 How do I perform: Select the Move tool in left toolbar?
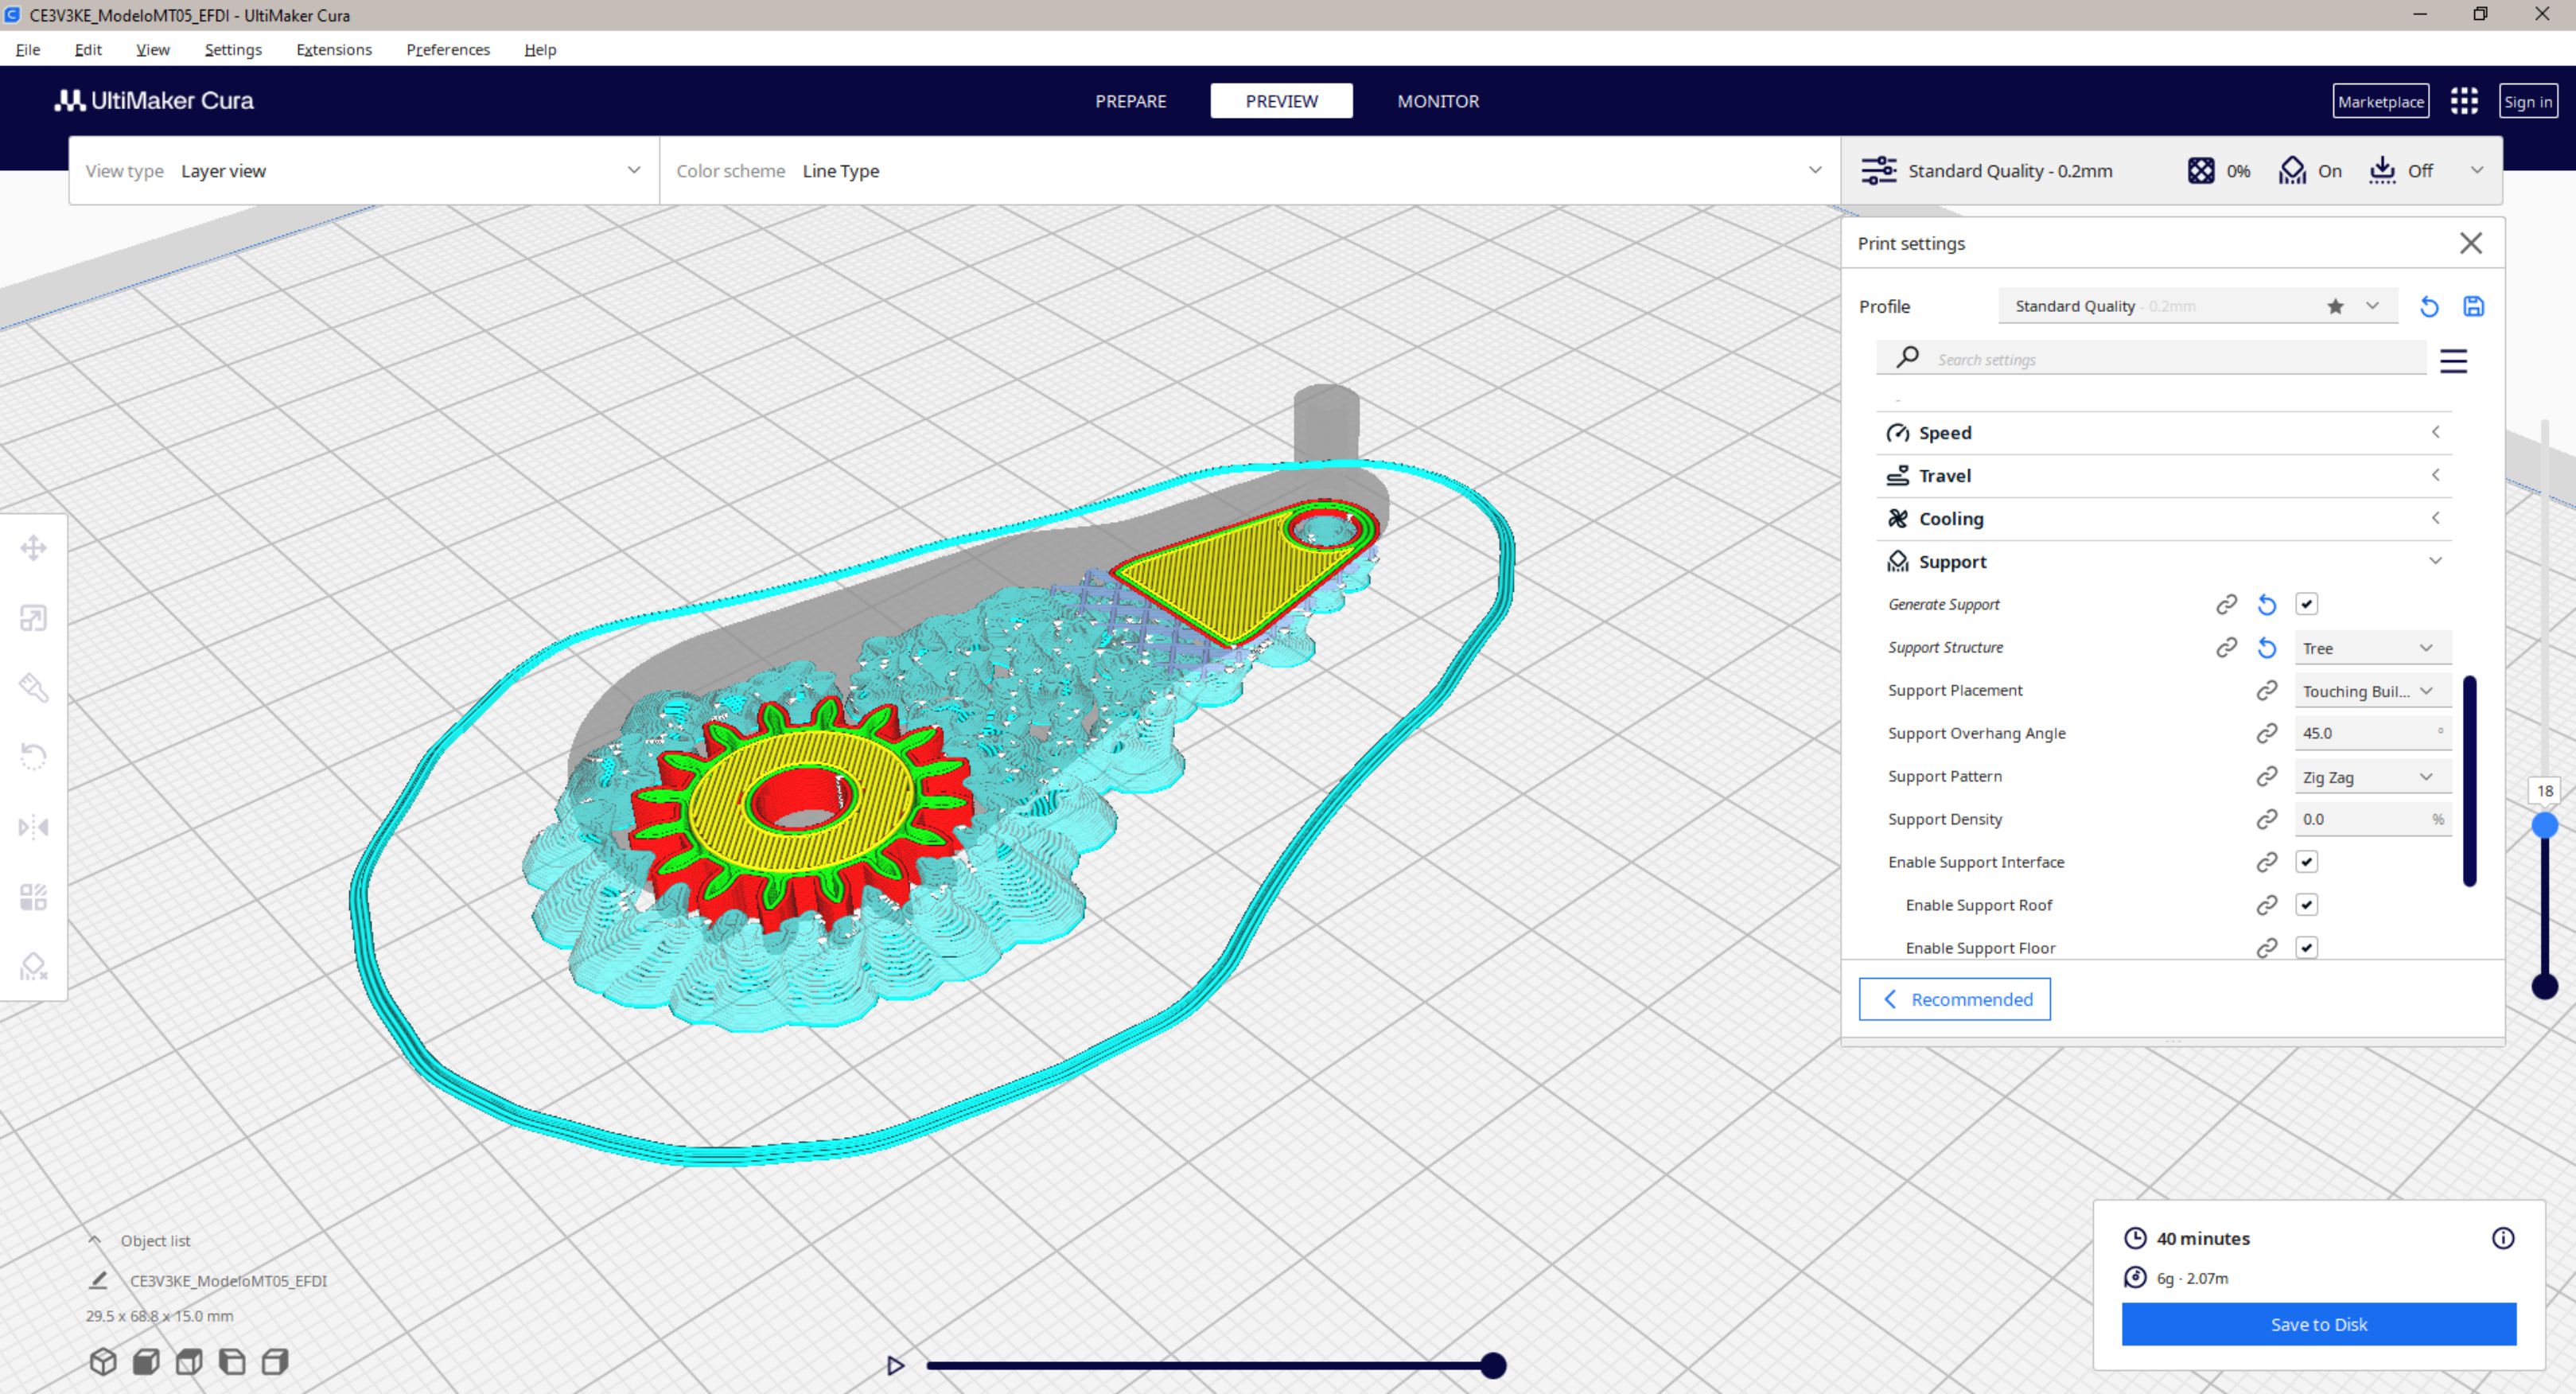click(x=33, y=548)
